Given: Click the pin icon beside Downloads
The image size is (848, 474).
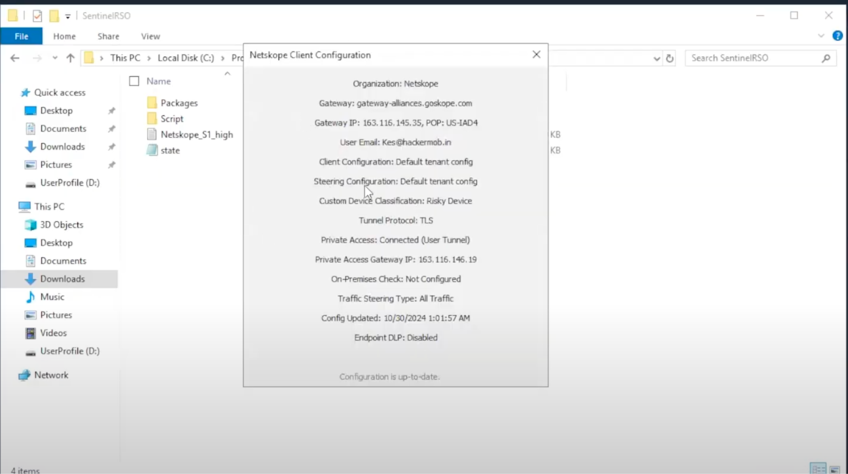Looking at the screenshot, I should 111,147.
